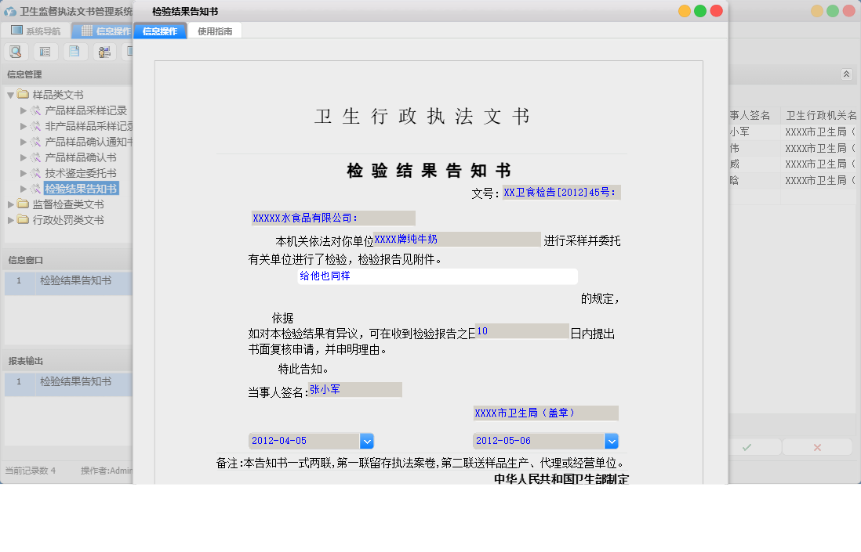Screen dimensions: 861x552
Task: Click the fifth panel icon on the toolbar
Action: coord(132,51)
